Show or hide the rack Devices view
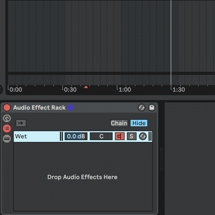Screen dimensions: 215x215 point(7,139)
